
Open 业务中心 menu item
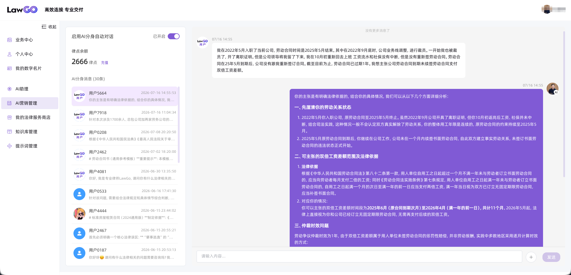(30, 40)
